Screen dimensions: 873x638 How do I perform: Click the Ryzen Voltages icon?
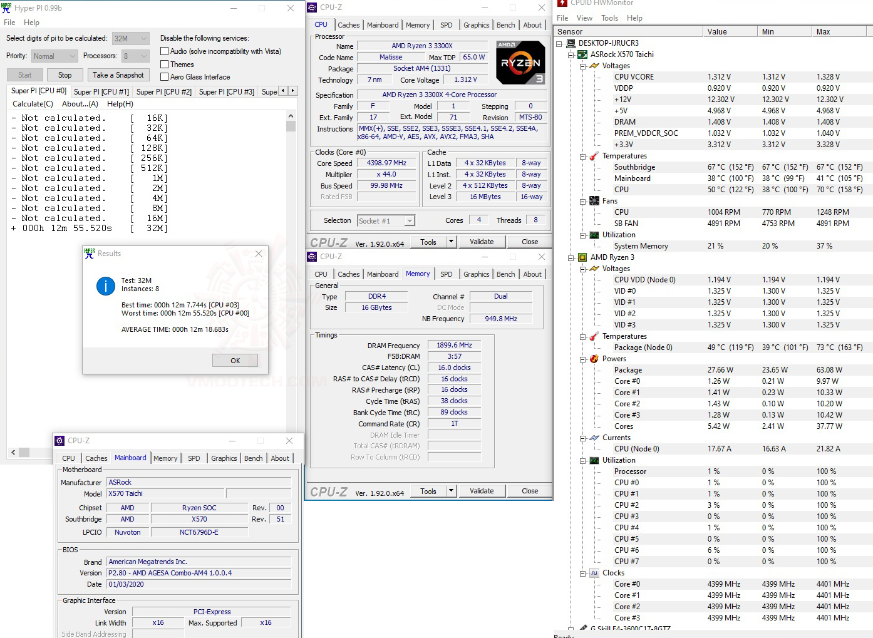click(x=594, y=269)
